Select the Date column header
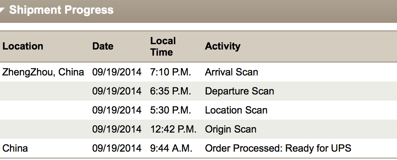The width and height of the screenshot is (397, 160). click(103, 46)
